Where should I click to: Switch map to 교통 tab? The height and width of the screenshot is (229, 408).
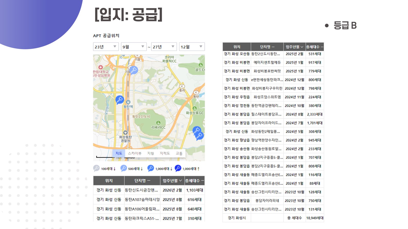(x=179, y=153)
